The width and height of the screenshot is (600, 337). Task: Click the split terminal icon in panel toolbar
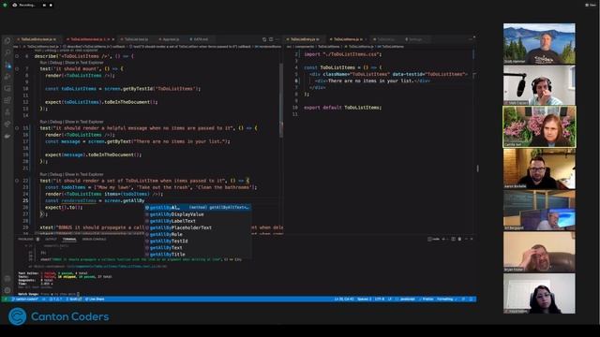[x=453, y=240]
